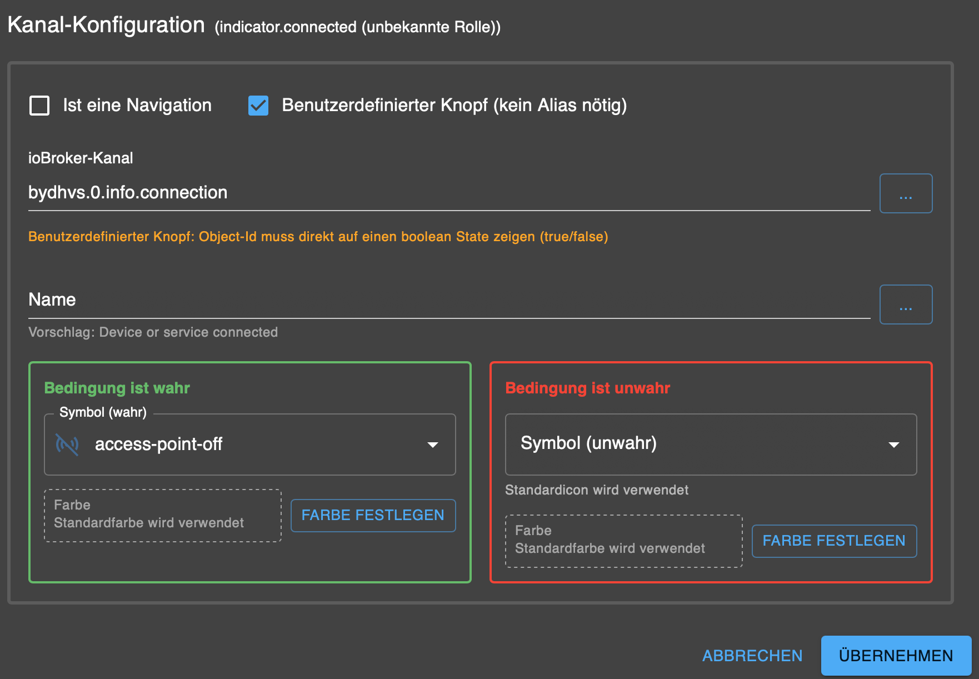Uncheck the 'Benutzerdefinierter Knopf' checkbox

258,106
